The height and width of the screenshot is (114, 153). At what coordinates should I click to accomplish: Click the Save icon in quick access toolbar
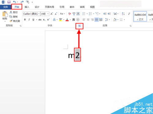(9, 2)
